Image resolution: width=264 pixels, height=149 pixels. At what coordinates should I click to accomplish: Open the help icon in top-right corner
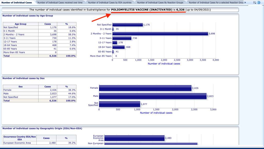click(x=259, y=2)
